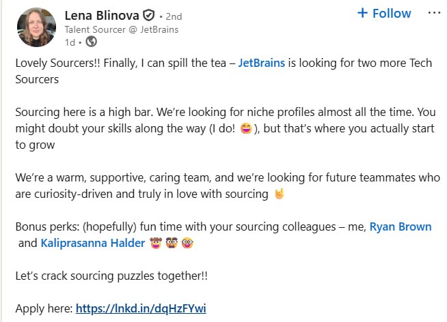Open Ryan Brown's mentioned profile
Viewport: 447px width, 322px height.
[401, 226]
